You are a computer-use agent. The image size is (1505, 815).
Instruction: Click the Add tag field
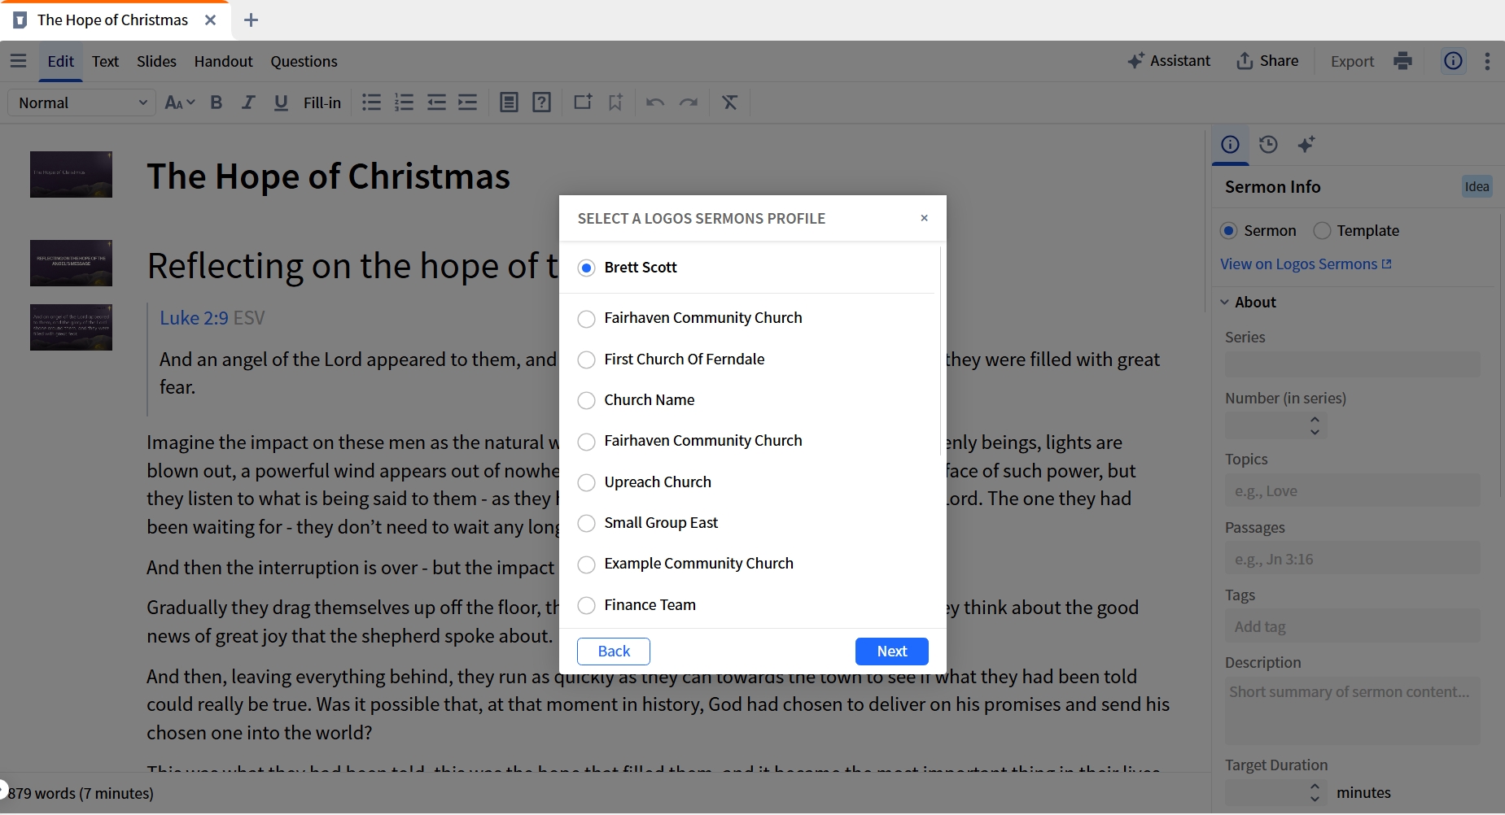(1352, 627)
